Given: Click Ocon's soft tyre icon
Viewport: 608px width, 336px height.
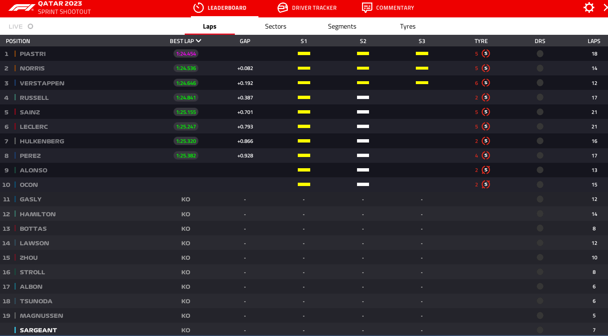Looking at the screenshot, I should [x=486, y=184].
